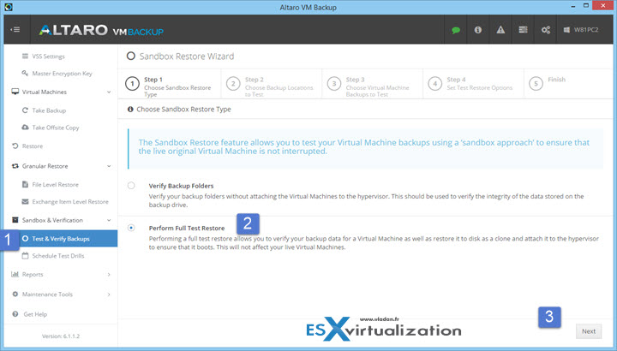Viewport: 617px width, 351px height.
Task: Click the Altaro VM Backup logo
Action: point(101,30)
